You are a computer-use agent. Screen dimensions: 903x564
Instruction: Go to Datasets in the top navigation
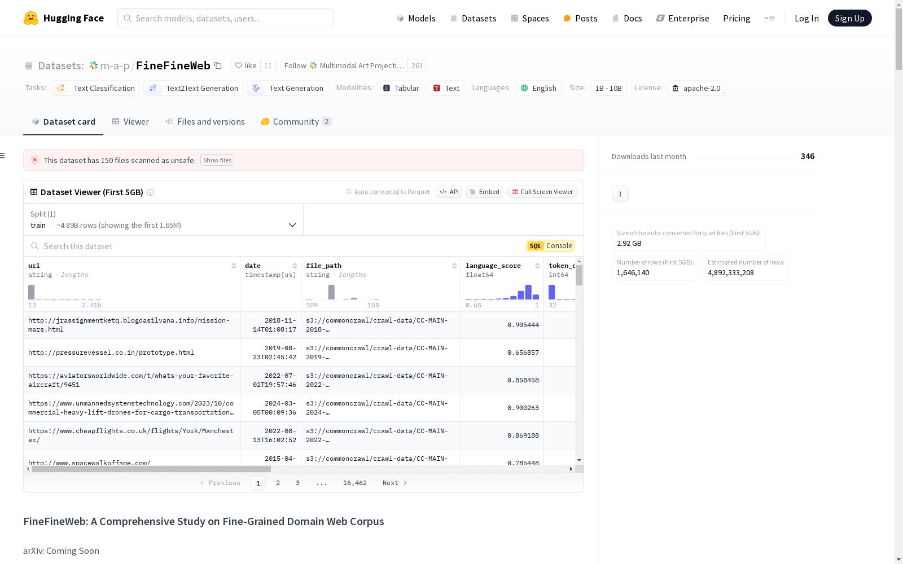click(x=473, y=18)
